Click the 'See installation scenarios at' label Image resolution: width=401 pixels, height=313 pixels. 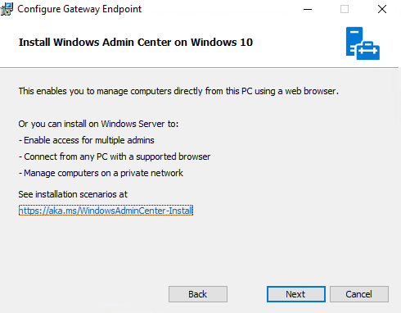coord(73,194)
